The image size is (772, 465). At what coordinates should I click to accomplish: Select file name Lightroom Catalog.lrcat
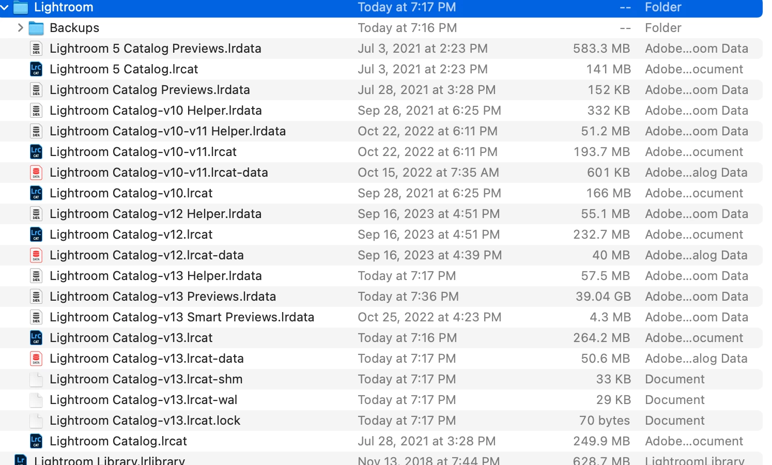coord(118,441)
